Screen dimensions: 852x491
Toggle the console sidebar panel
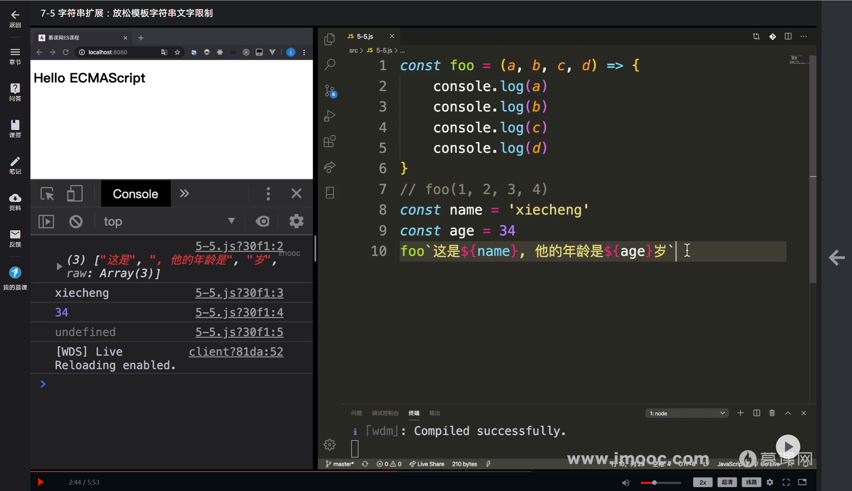(46, 222)
